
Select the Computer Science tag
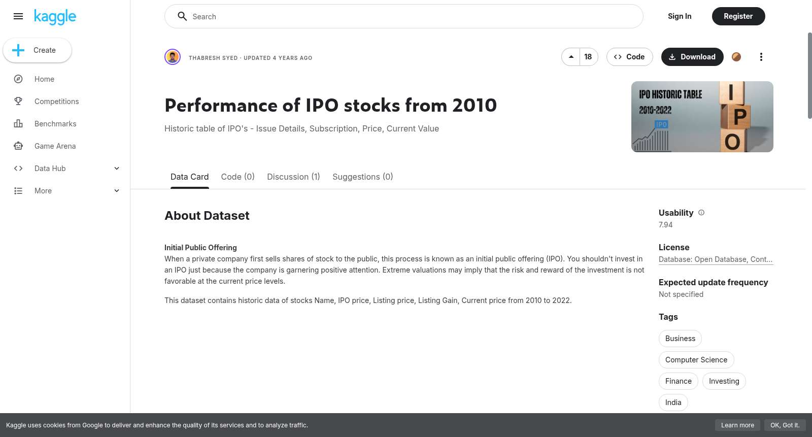pyautogui.click(x=696, y=360)
